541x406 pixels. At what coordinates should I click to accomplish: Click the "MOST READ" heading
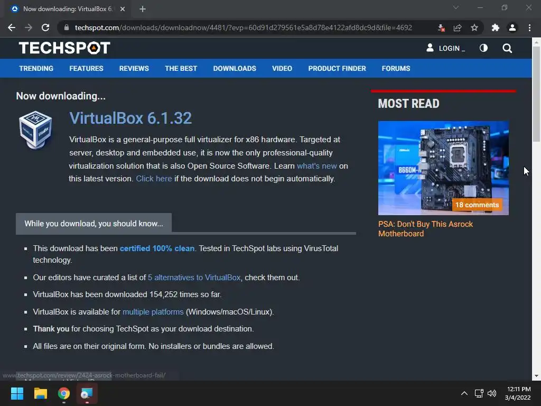pyautogui.click(x=408, y=104)
